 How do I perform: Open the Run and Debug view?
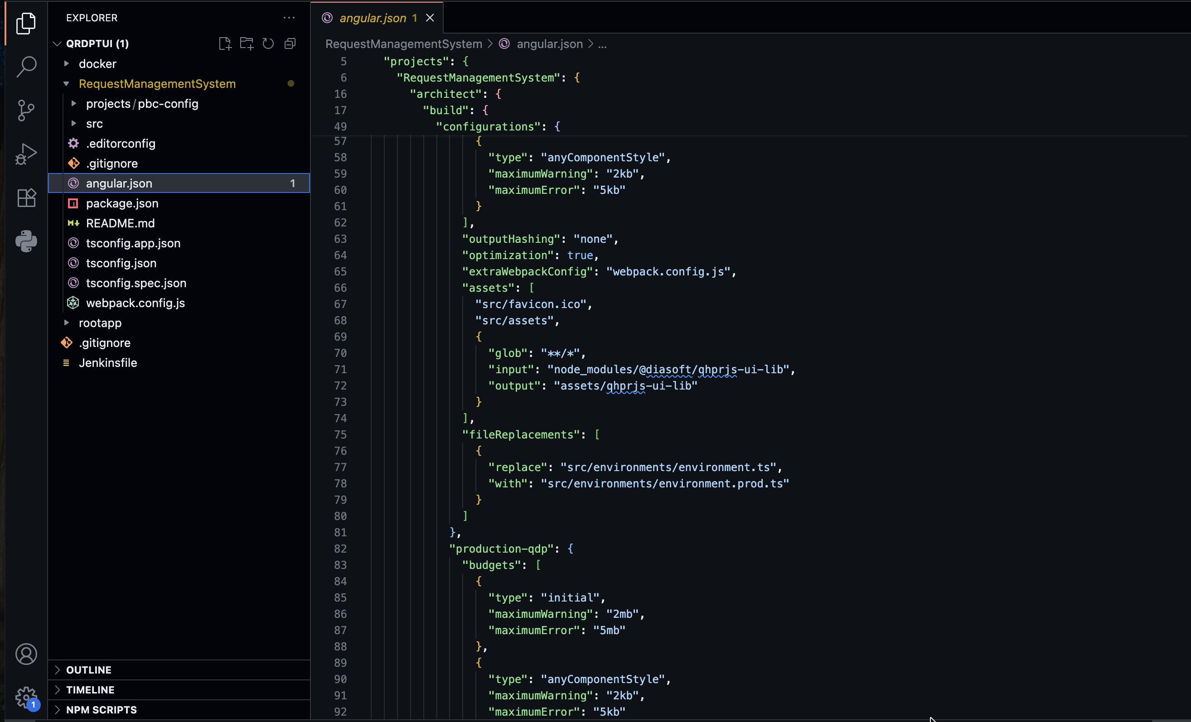(26, 154)
